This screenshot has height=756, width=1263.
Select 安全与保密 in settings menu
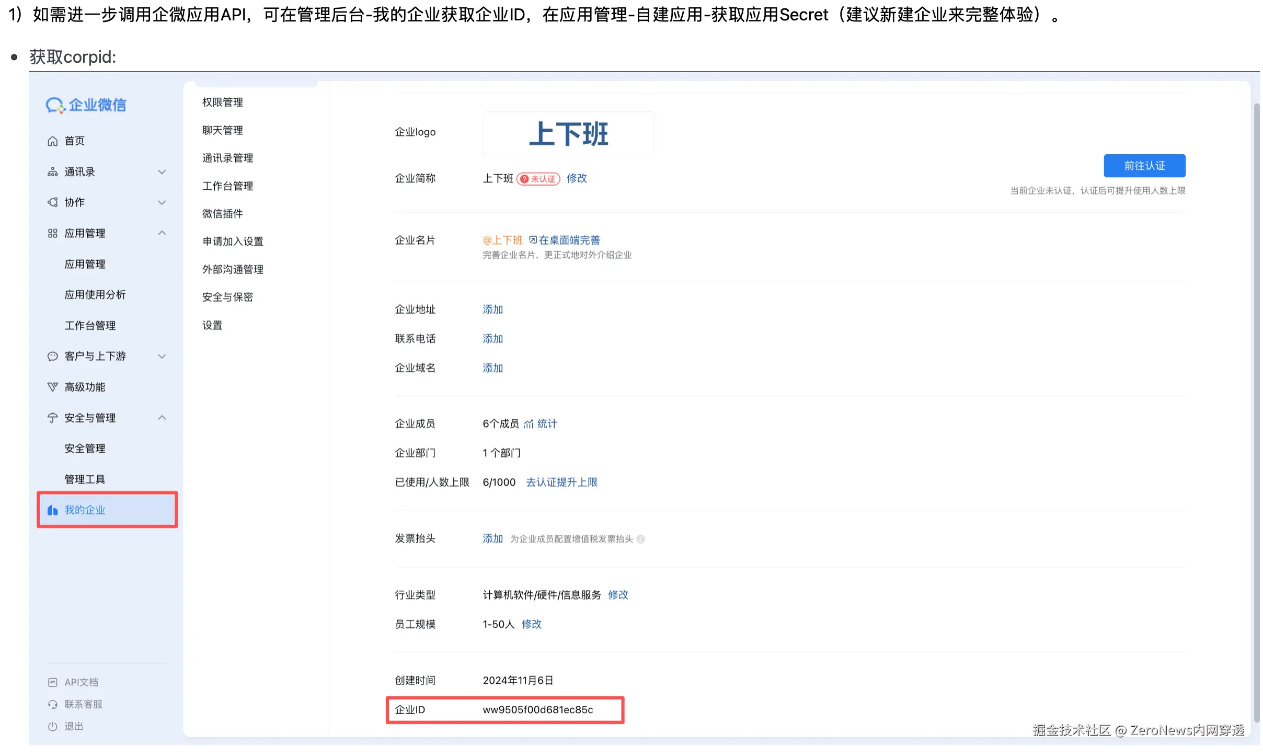pos(227,297)
